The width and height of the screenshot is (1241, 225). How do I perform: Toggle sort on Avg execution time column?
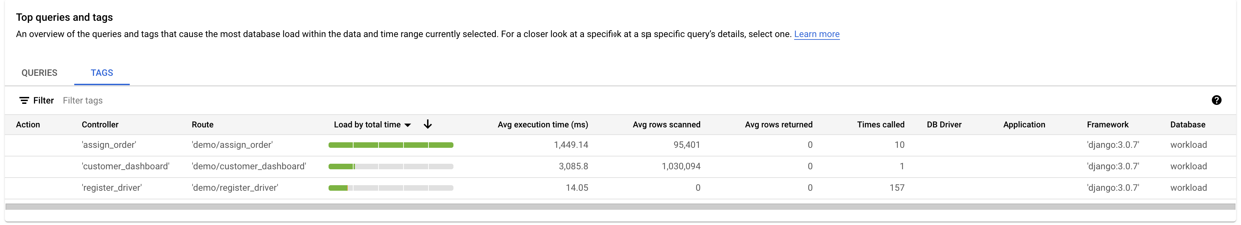543,124
